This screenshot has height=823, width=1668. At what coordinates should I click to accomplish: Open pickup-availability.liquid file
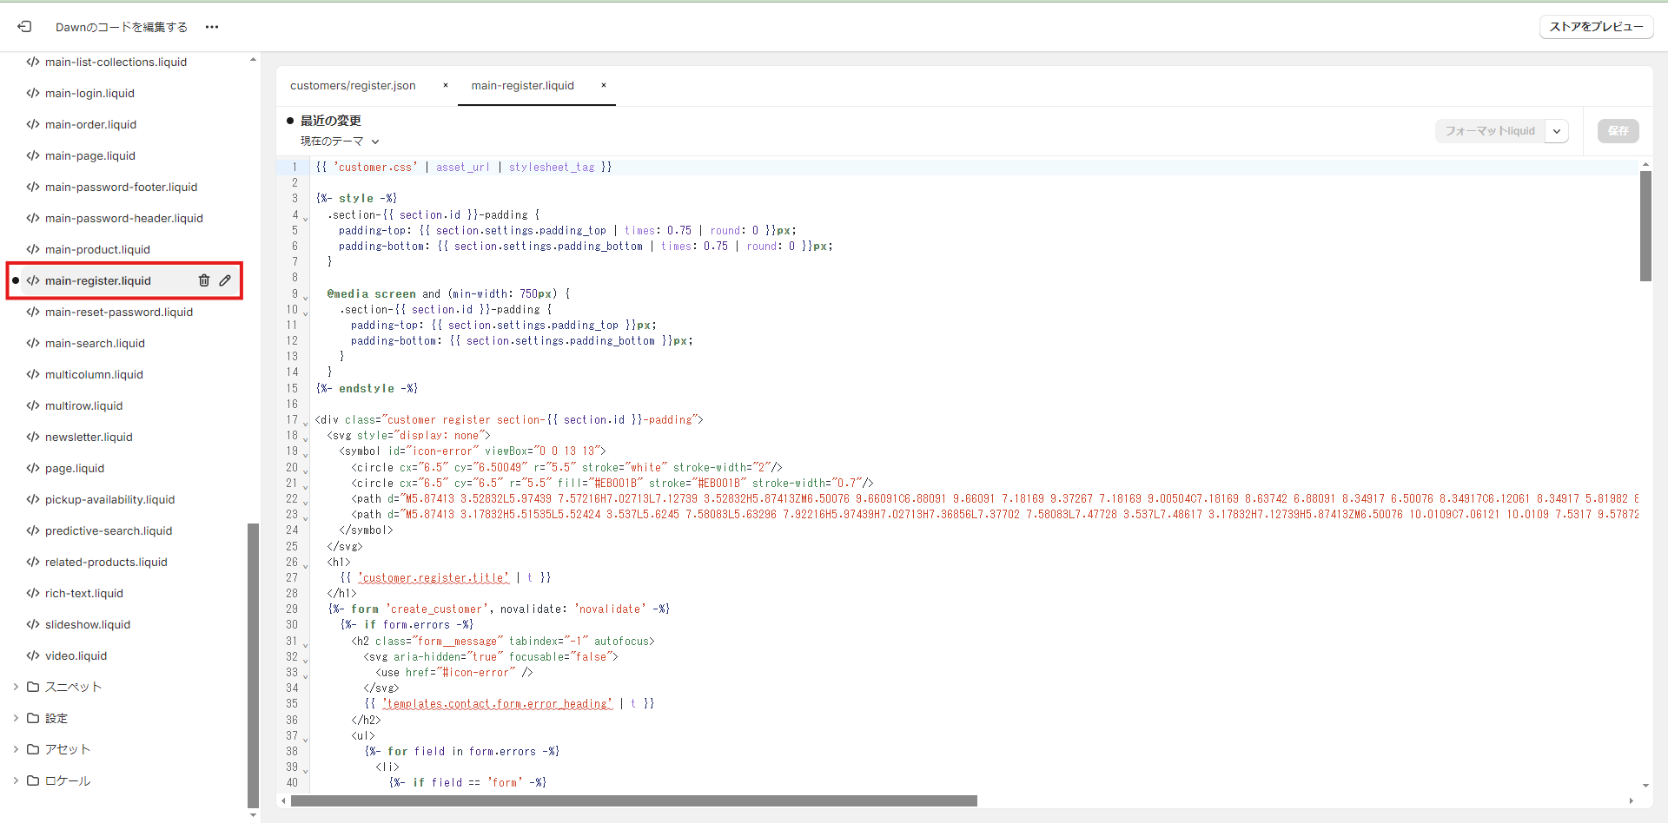(109, 499)
